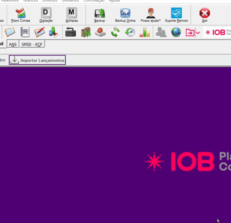231x223 pixels.
Task: Open the Ajuda menu
Action: 114,1
